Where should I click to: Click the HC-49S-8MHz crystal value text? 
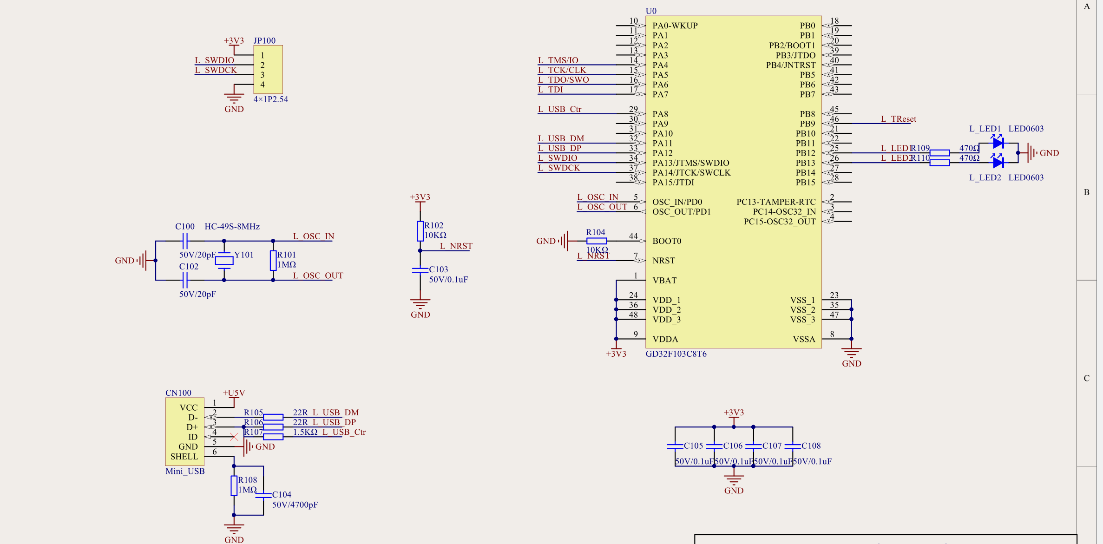tap(232, 226)
